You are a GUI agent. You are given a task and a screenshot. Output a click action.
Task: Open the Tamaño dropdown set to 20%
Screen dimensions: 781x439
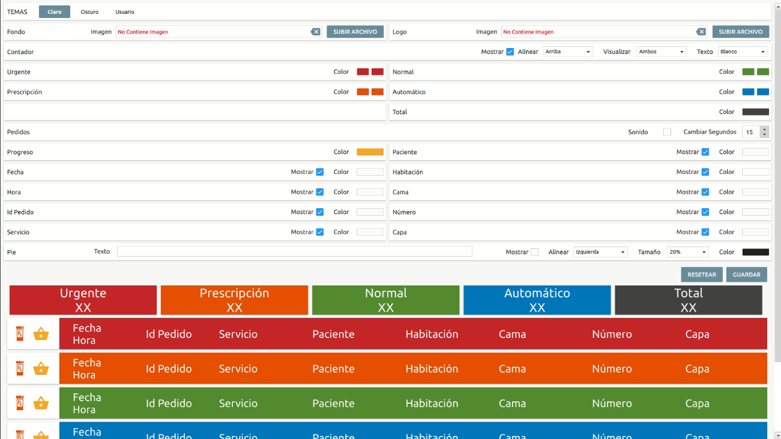(x=687, y=252)
